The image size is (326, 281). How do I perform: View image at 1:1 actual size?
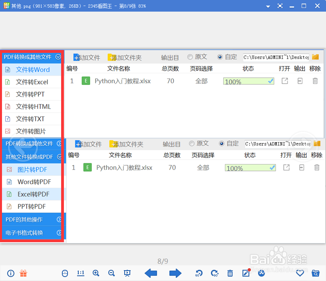coord(80,273)
